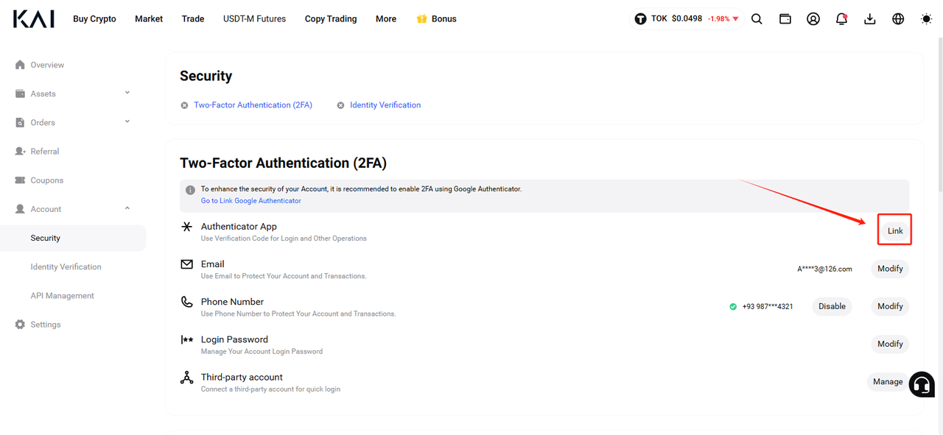943x435 pixels.
Task: Click the info icon in 2FA notice
Action: (x=190, y=190)
